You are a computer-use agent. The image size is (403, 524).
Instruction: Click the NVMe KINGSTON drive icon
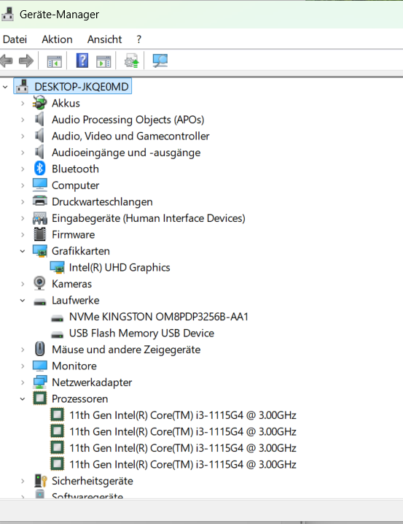(57, 318)
